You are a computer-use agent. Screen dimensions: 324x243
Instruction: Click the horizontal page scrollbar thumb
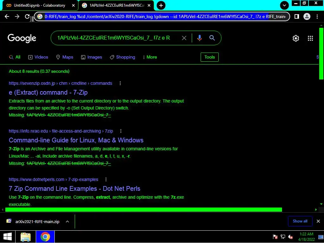(x=144, y=210)
